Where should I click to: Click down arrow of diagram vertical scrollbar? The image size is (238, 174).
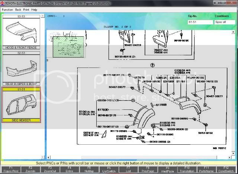(x=233, y=153)
